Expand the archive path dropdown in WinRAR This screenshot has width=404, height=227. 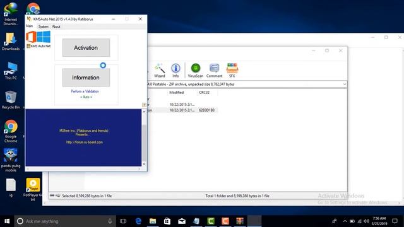click(345, 84)
